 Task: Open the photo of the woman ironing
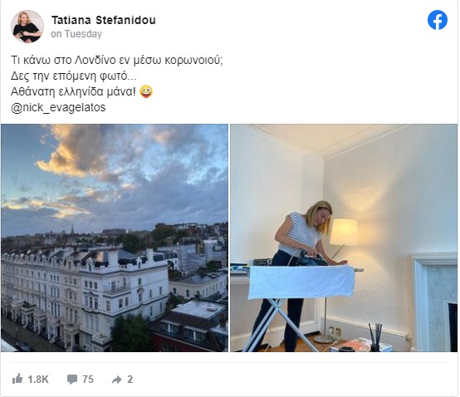(x=344, y=238)
